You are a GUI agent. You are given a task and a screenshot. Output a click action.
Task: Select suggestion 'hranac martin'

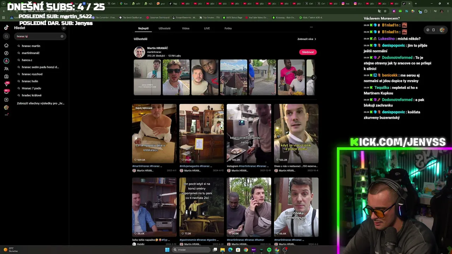pos(31,46)
